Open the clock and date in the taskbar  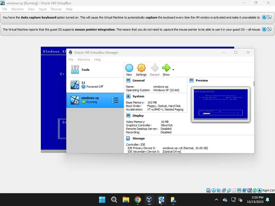[x=255, y=200]
